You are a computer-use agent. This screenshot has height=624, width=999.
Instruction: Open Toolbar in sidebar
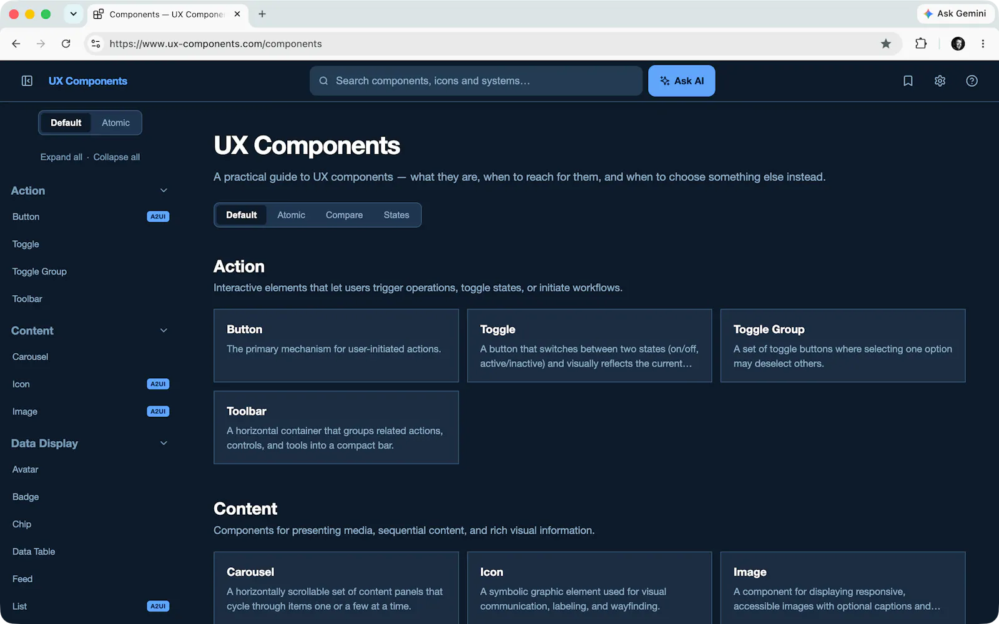tap(27, 299)
